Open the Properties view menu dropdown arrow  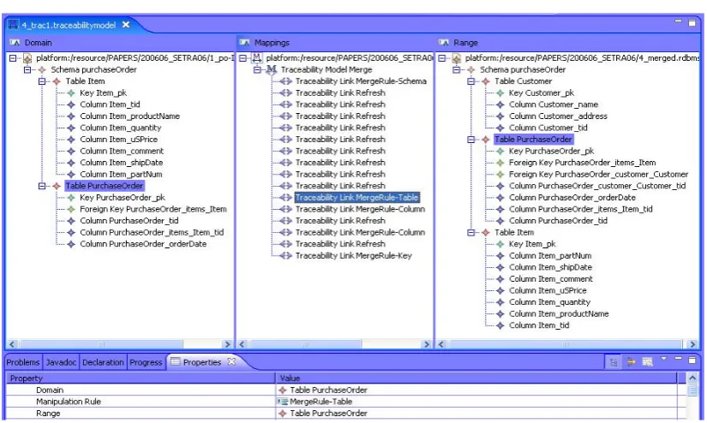[x=663, y=359]
